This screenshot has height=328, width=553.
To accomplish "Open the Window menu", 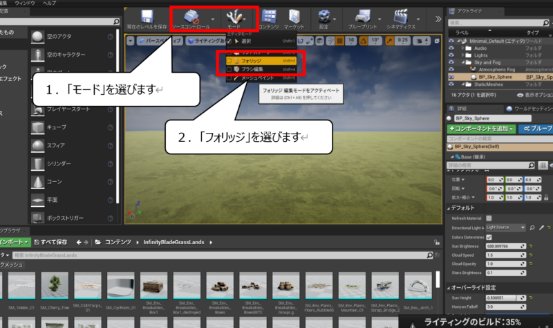I will [25, 3].
